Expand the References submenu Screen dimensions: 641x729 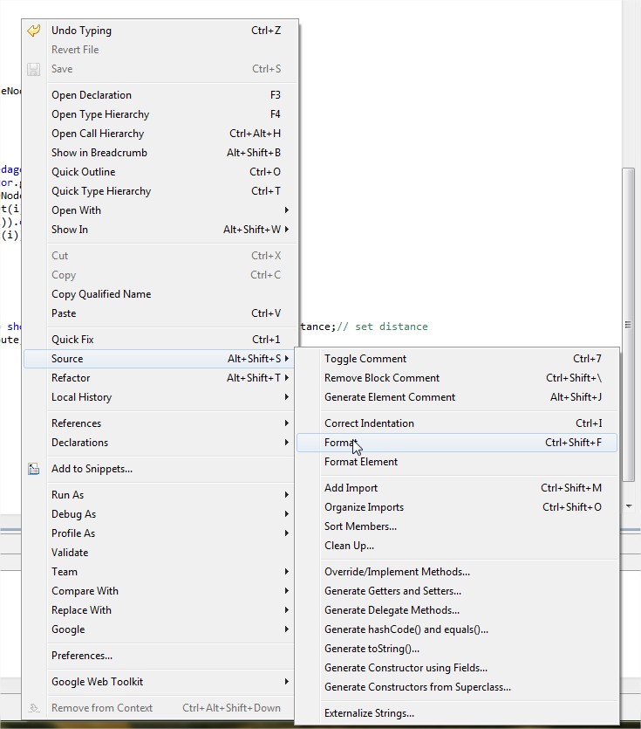160,423
